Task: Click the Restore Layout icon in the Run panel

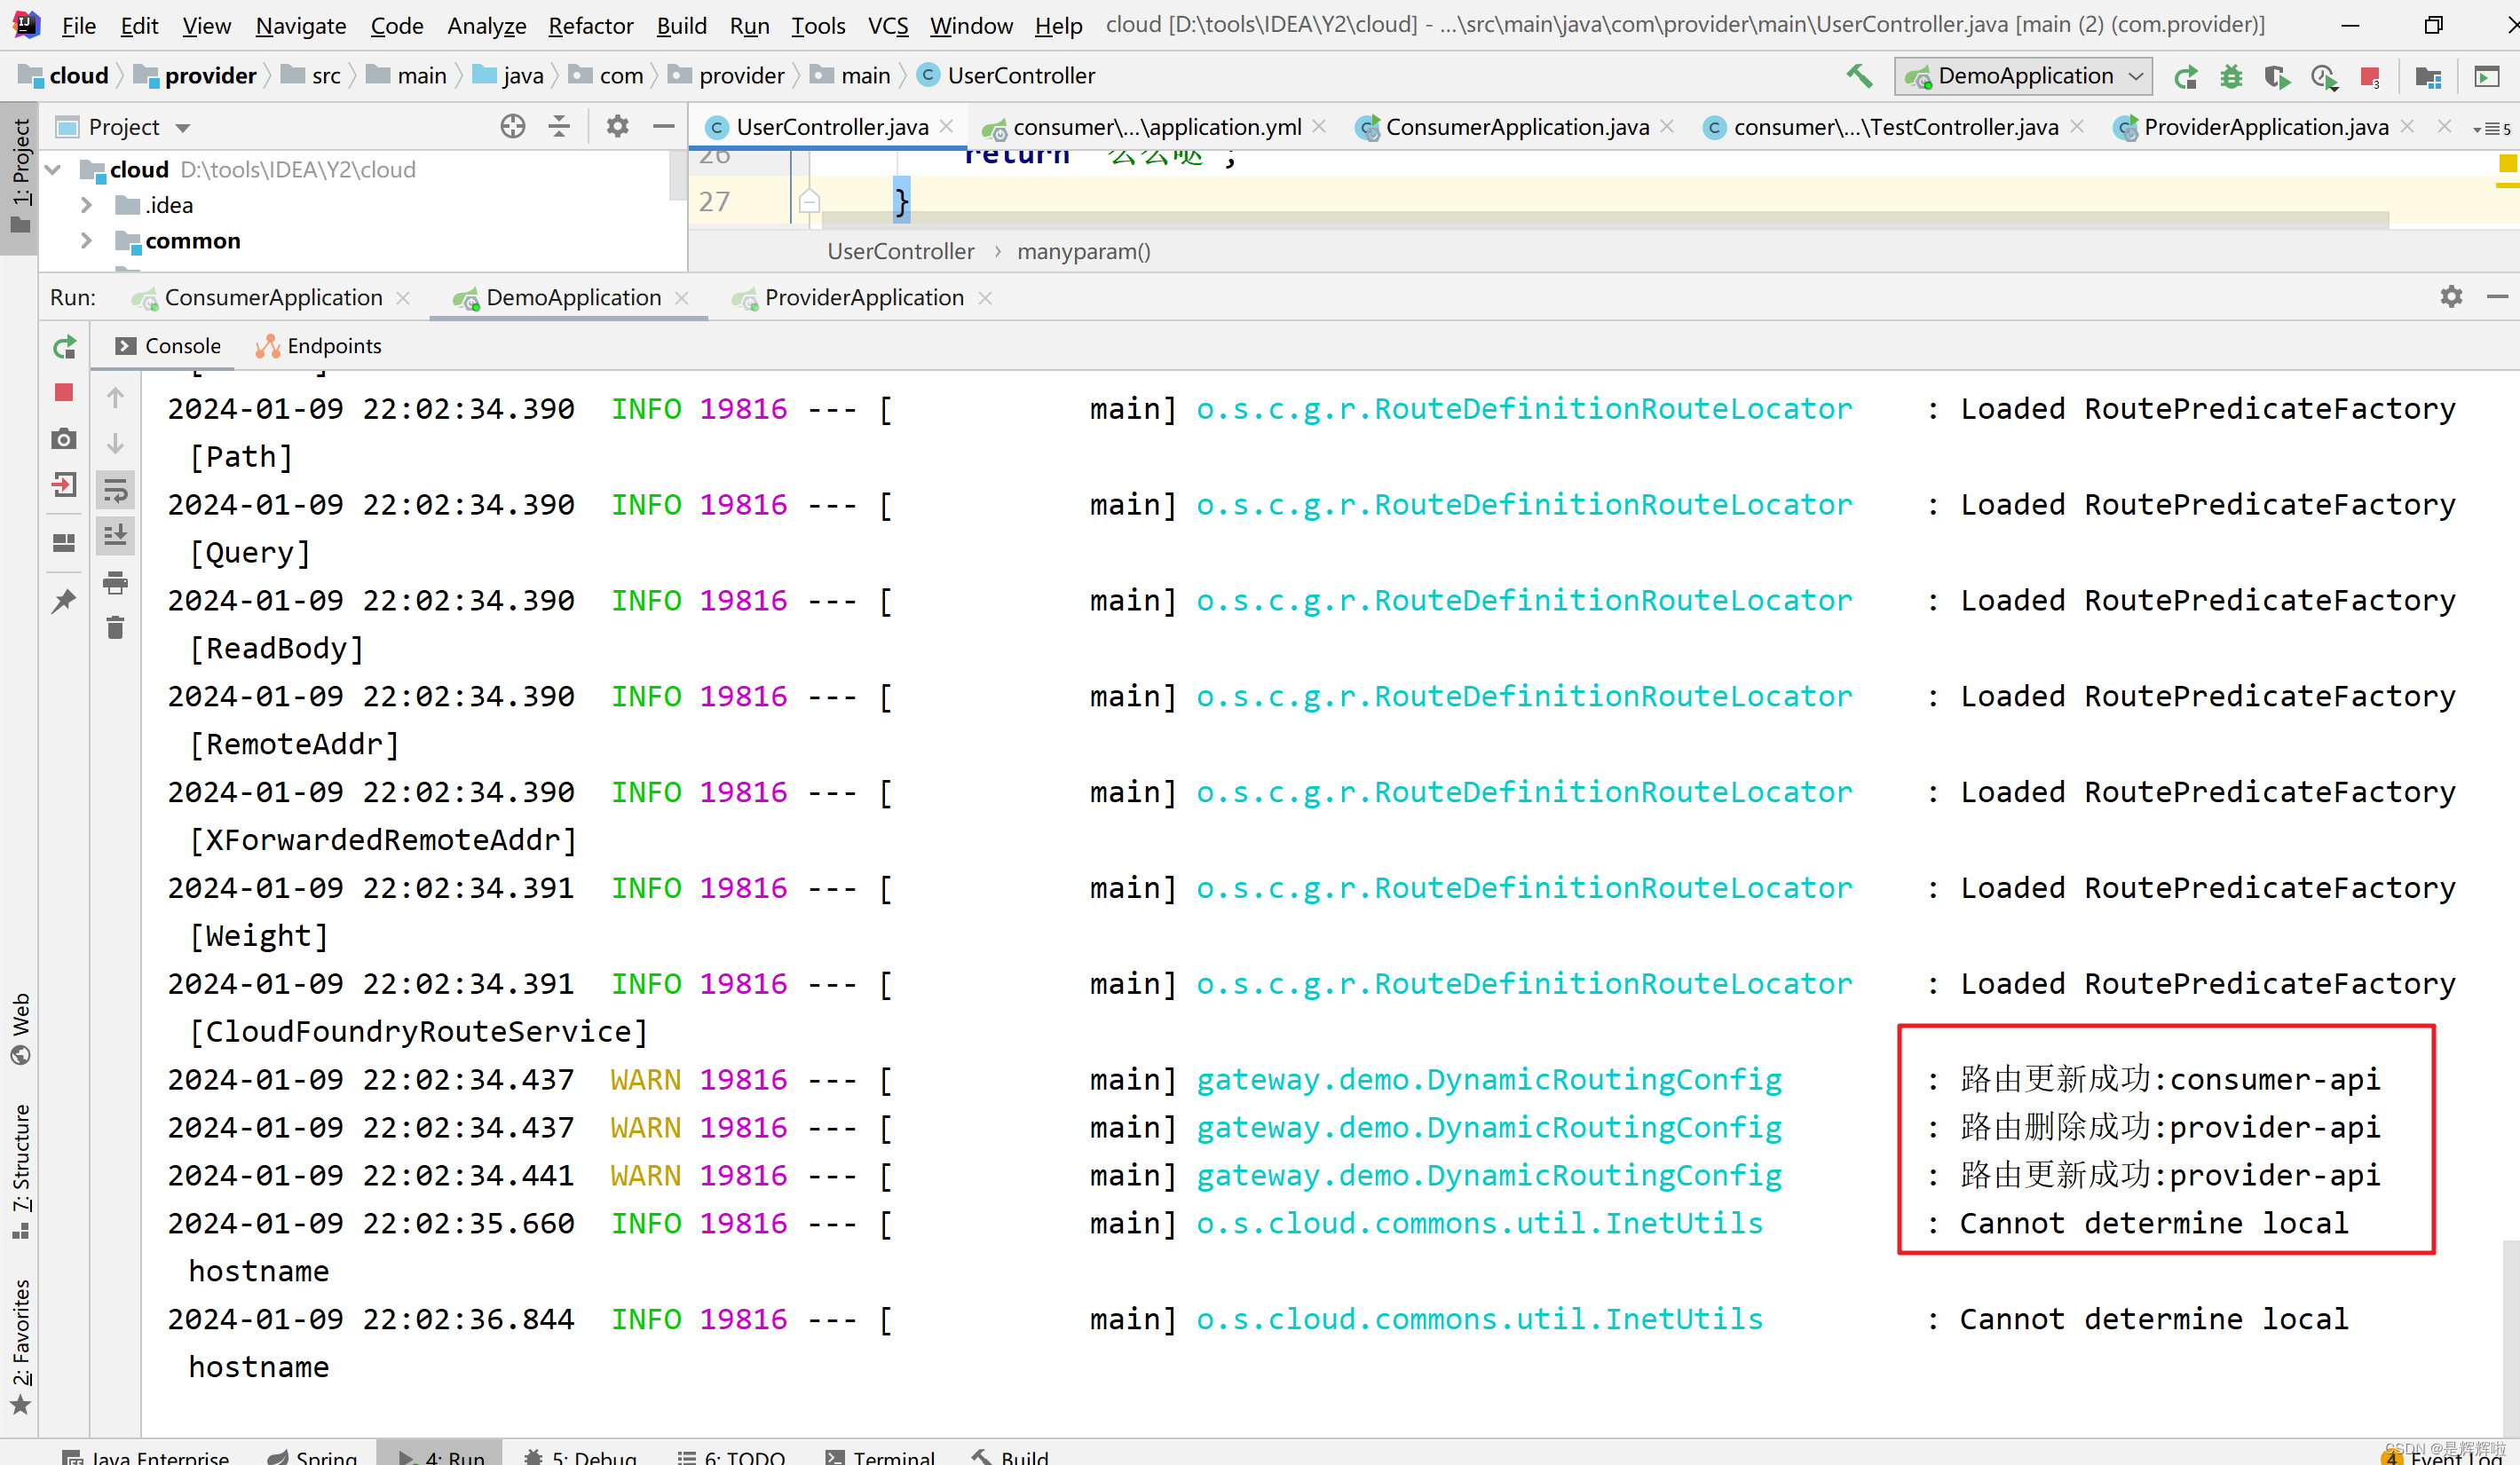Action: [64, 543]
